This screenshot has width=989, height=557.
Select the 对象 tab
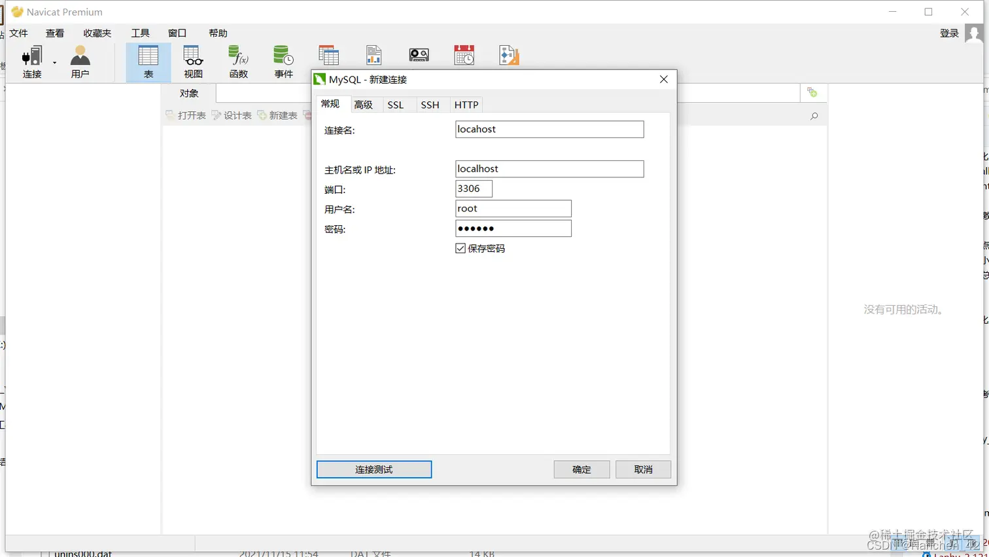189,94
